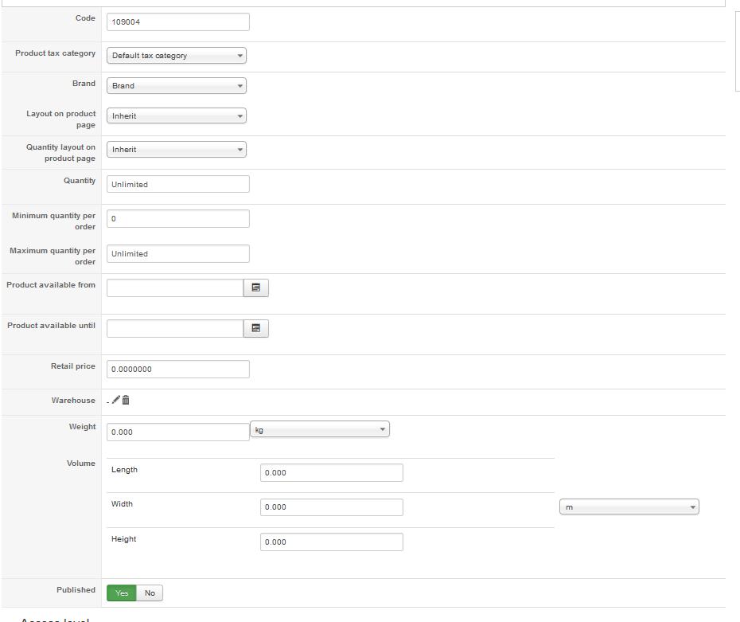Image resolution: width=740 pixels, height=622 pixels.
Task: Open Layout on product page dropdown
Action: coord(177,116)
